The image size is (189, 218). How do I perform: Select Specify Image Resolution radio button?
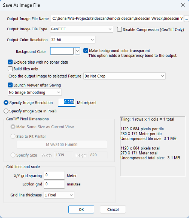pos(6,103)
